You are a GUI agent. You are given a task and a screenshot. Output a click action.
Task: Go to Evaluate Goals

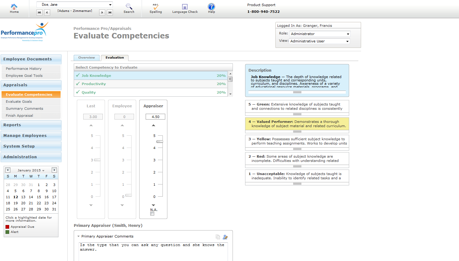pos(31,102)
